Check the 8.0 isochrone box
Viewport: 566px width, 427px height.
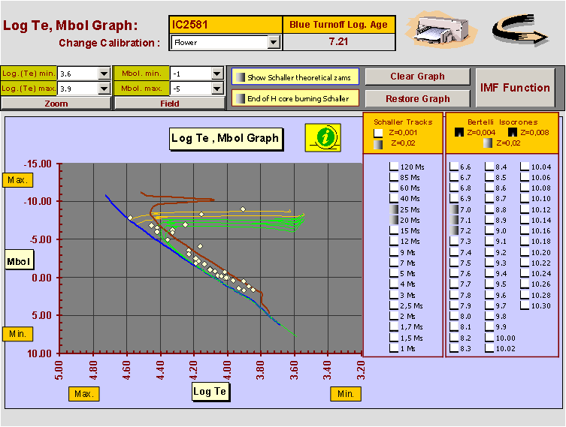coord(454,316)
